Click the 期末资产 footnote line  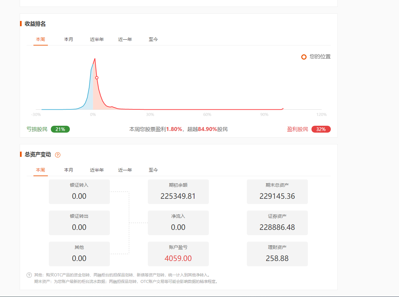click(x=126, y=281)
